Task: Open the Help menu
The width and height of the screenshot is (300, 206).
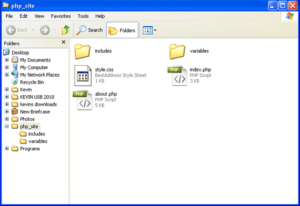Action: pyautogui.click(x=100, y=16)
